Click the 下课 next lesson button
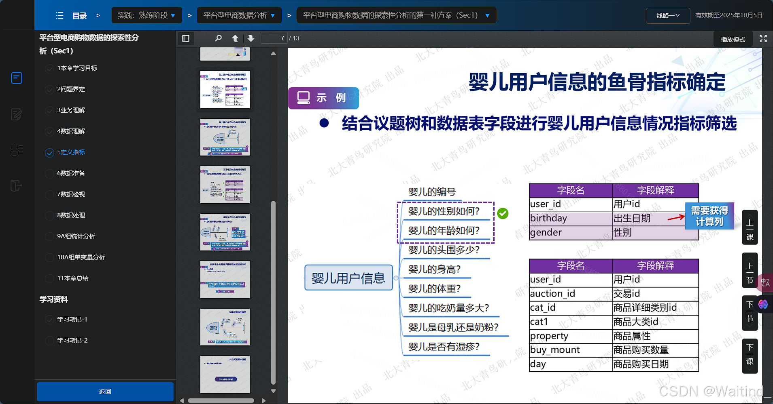Screen dimensions: 773x404 point(750,356)
